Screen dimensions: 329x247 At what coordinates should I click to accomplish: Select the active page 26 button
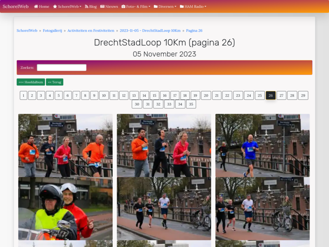pyautogui.click(x=271, y=96)
